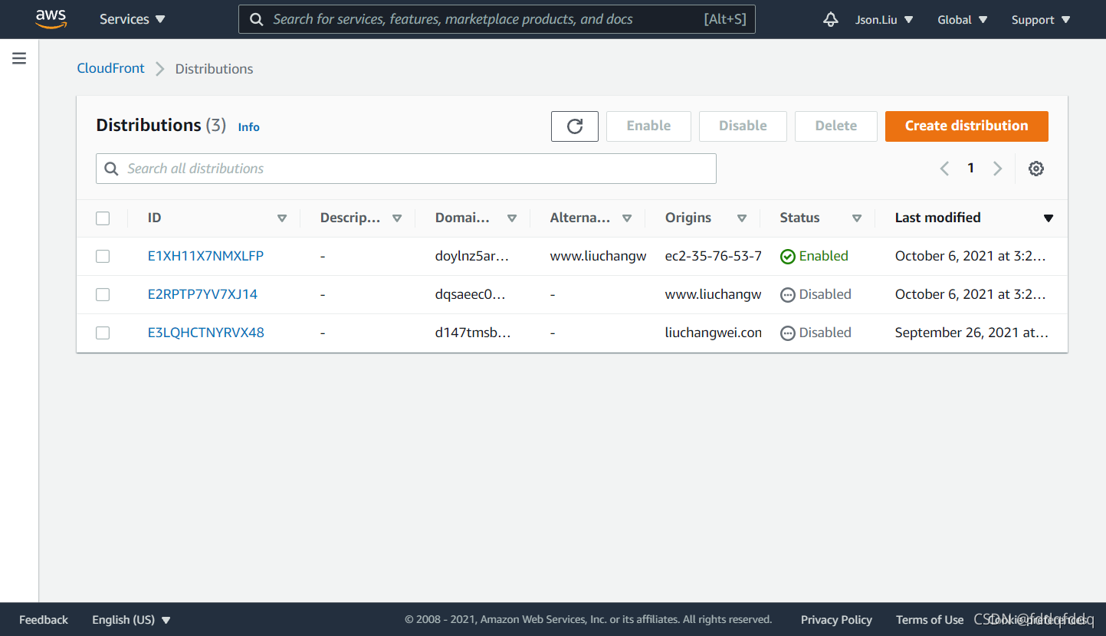Open the notifications bell
This screenshot has height=636, width=1106.
pyautogui.click(x=830, y=20)
